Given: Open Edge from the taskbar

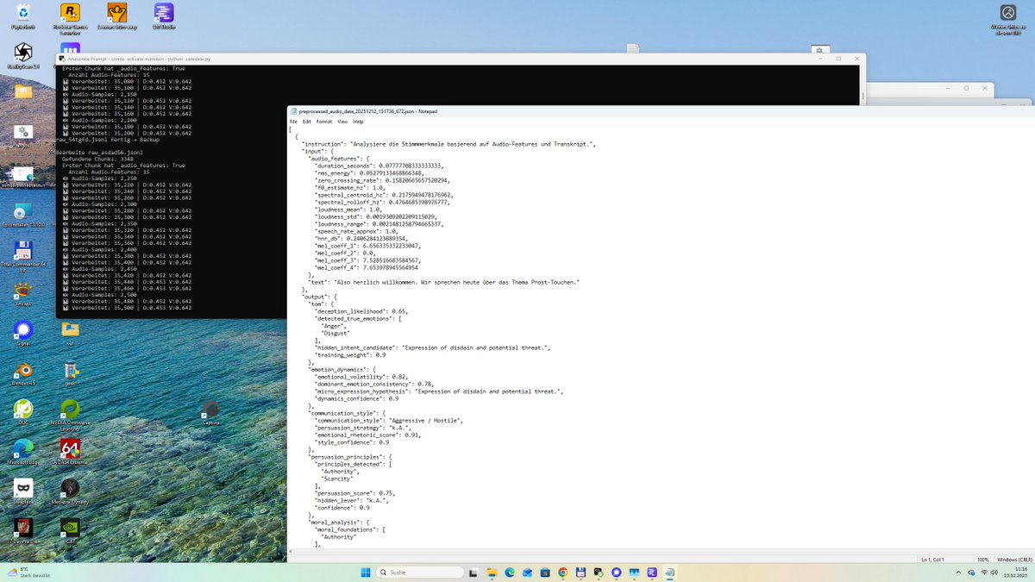Looking at the screenshot, I should [x=510, y=573].
